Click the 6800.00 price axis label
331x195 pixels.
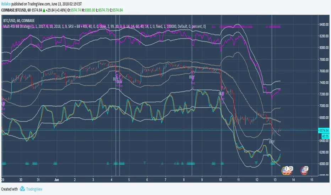click(x=324, y=117)
